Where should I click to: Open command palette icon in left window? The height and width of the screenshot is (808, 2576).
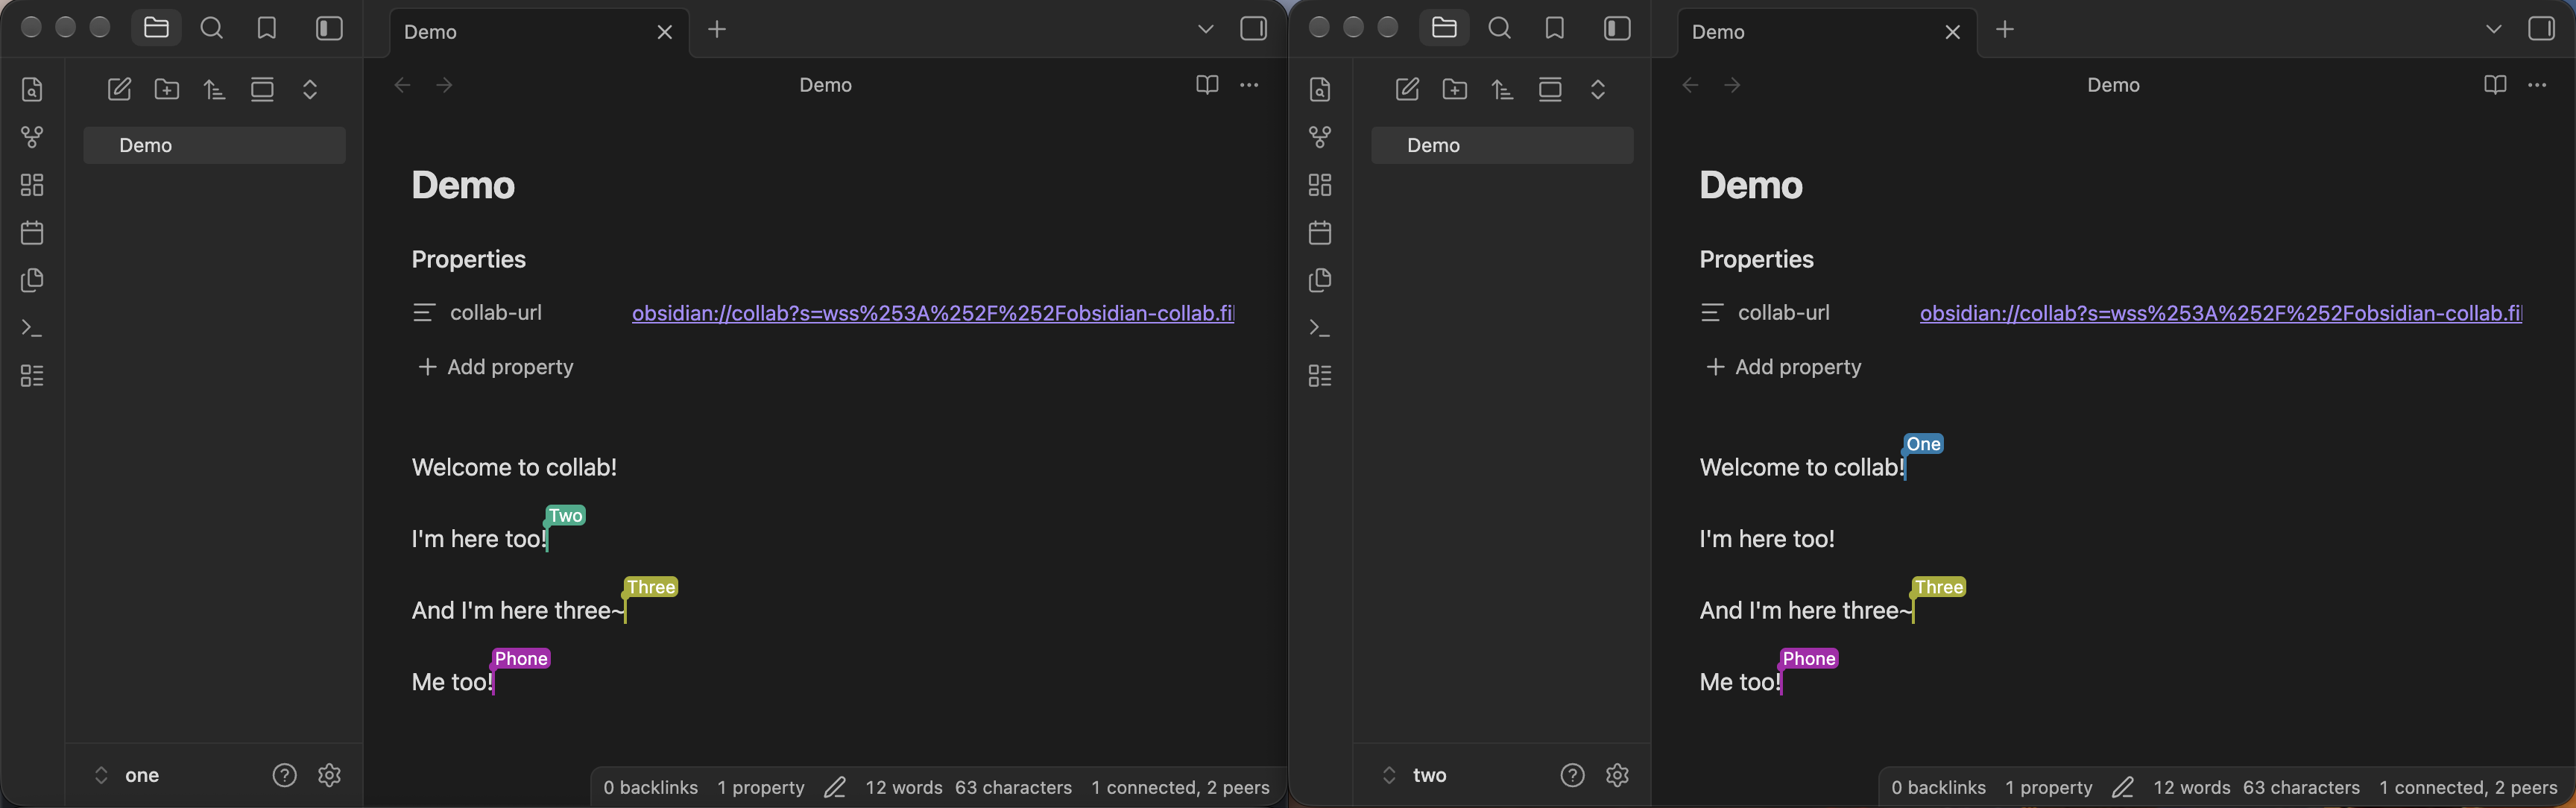pyautogui.click(x=32, y=328)
